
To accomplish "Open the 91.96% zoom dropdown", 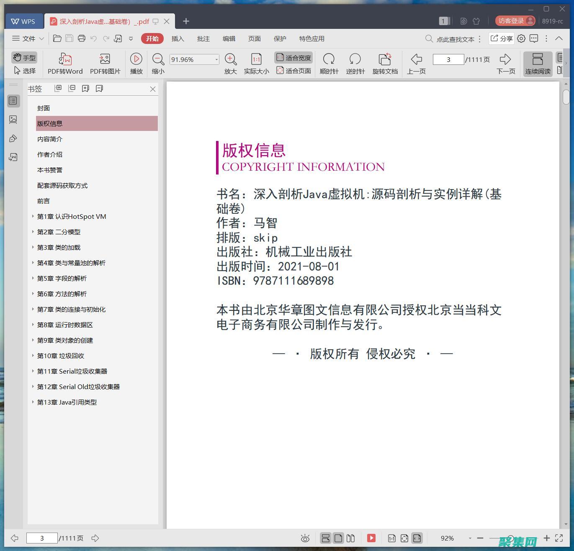I will [x=216, y=59].
